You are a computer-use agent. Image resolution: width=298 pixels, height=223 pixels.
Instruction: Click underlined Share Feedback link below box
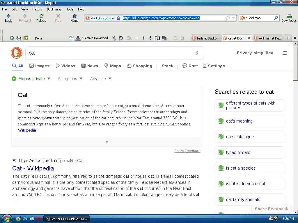187,151
